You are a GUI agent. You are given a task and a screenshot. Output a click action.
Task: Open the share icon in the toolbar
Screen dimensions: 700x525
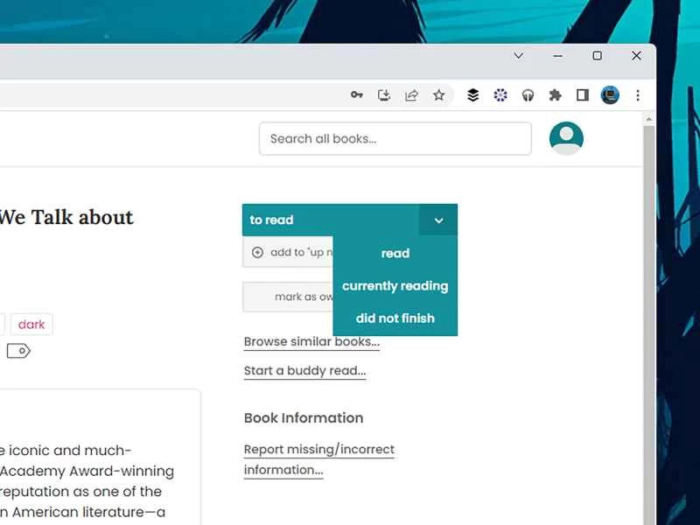(411, 94)
